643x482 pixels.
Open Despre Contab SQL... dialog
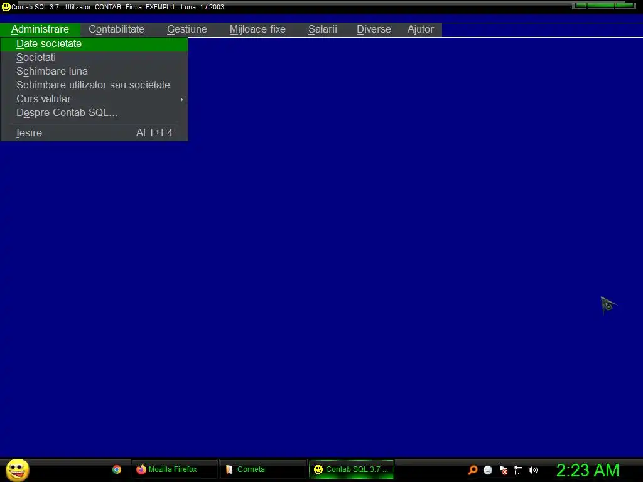94,113
